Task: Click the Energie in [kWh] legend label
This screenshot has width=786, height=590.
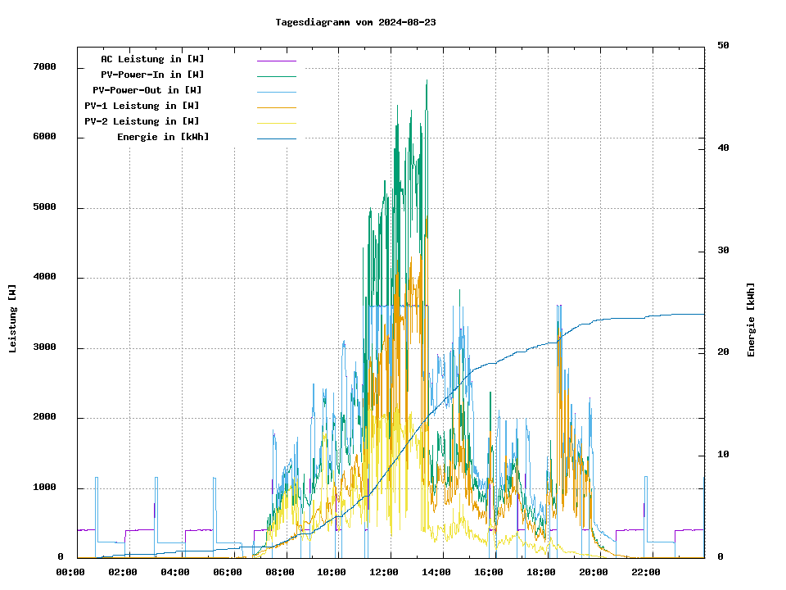Action: pos(163,137)
